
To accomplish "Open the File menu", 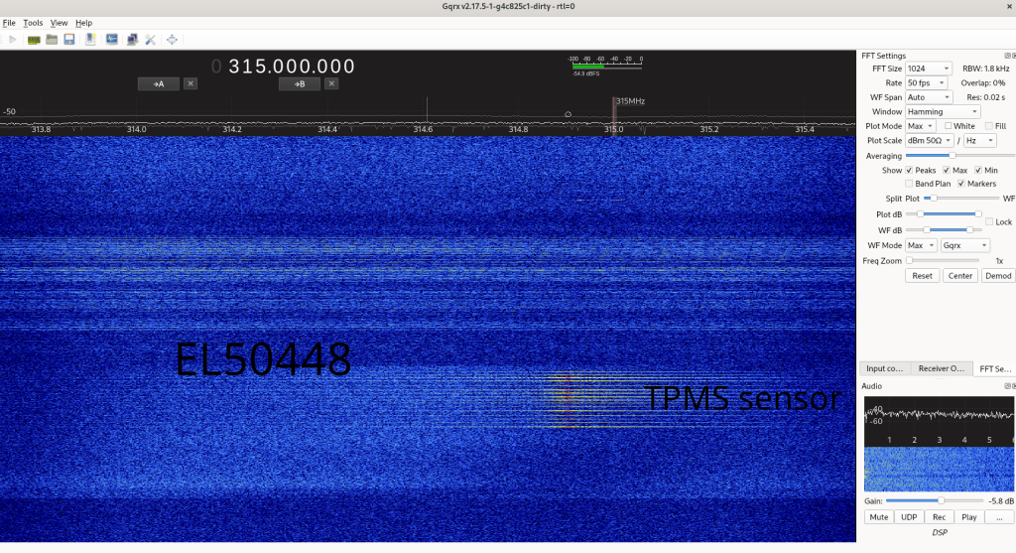I will 9,23.
